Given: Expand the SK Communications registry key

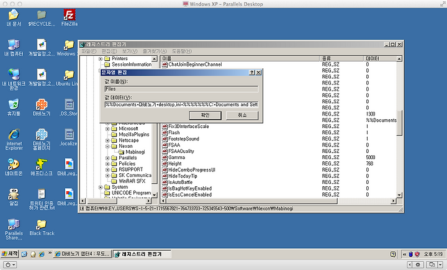Looking at the screenshot, I should (x=107, y=176).
